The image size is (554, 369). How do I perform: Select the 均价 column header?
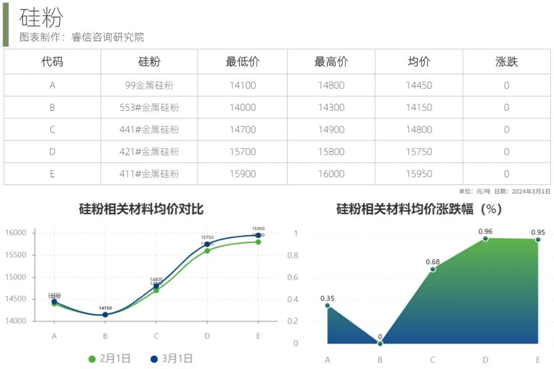pos(419,62)
